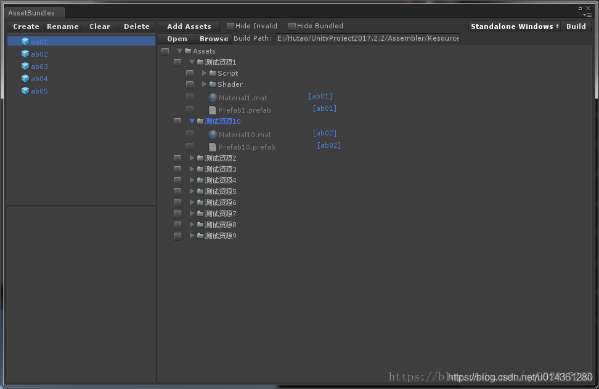Click the [ab02] tag beside Material10.mat
The width and height of the screenshot is (599, 389).
point(325,133)
